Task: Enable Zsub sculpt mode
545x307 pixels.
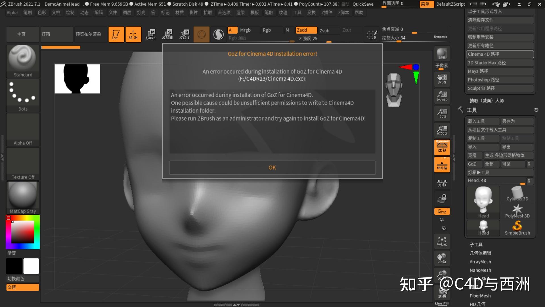Action: click(x=325, y=31)
